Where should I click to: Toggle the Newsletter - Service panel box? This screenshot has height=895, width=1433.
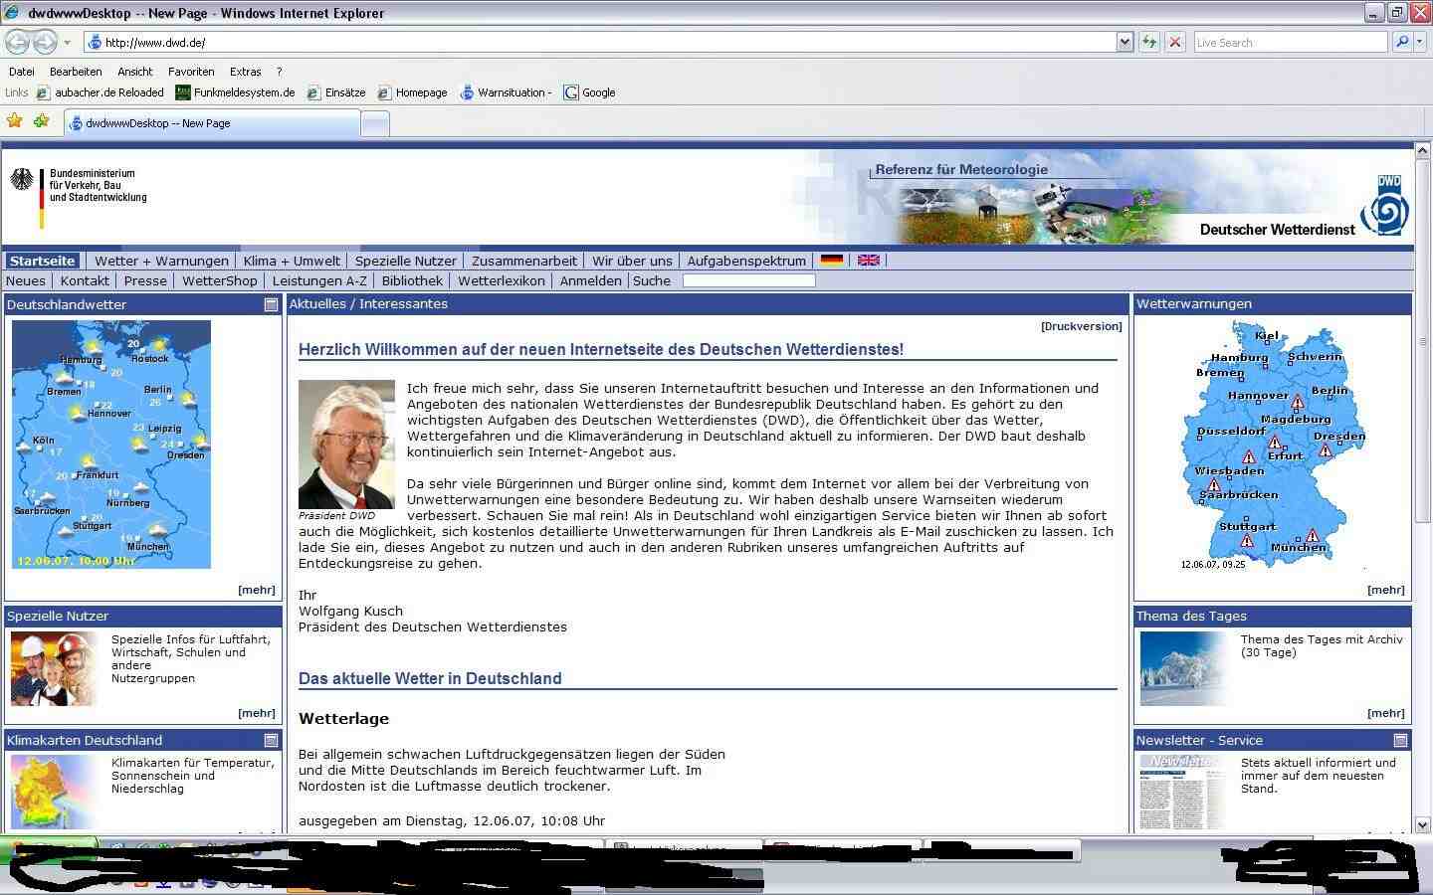click(x=1400, y=741)
